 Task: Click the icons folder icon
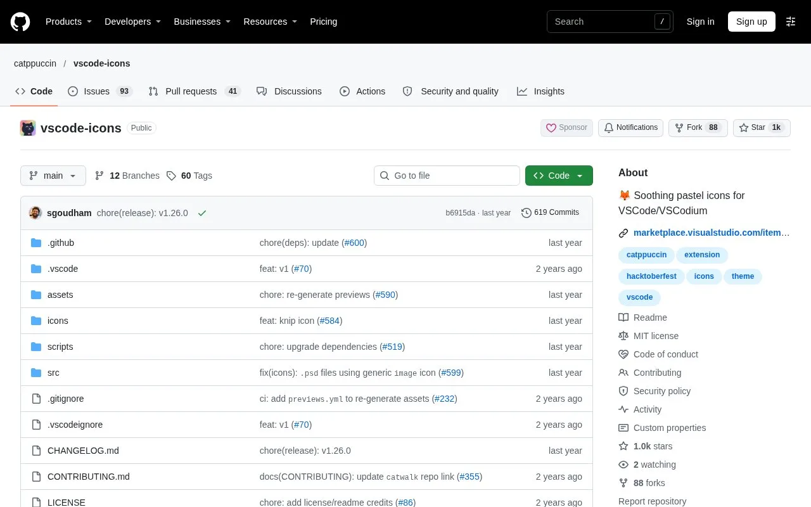tap(36, 321)
